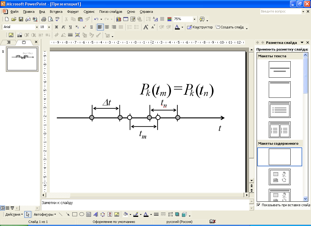
Task: Click the line color brush swatch
Action: pyautogui.click(x=136, y=214)
